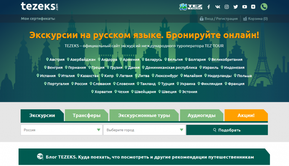Select country Венгрия
This screenshot has width=289, height=166.
[x=55, y=67]
